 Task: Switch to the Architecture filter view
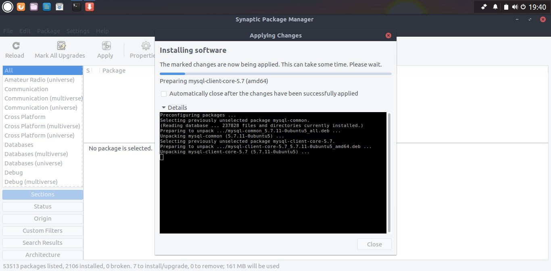click(x=43, y=255)
